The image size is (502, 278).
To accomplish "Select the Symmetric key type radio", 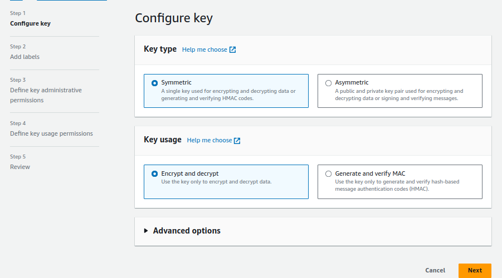I will [x=155, y=83].
